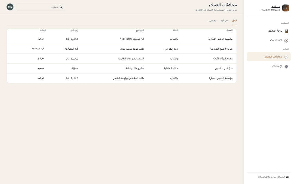Open الإعدادات from the sidebar
This screenshot has height=184, width=294.
(x=269, y=67)
